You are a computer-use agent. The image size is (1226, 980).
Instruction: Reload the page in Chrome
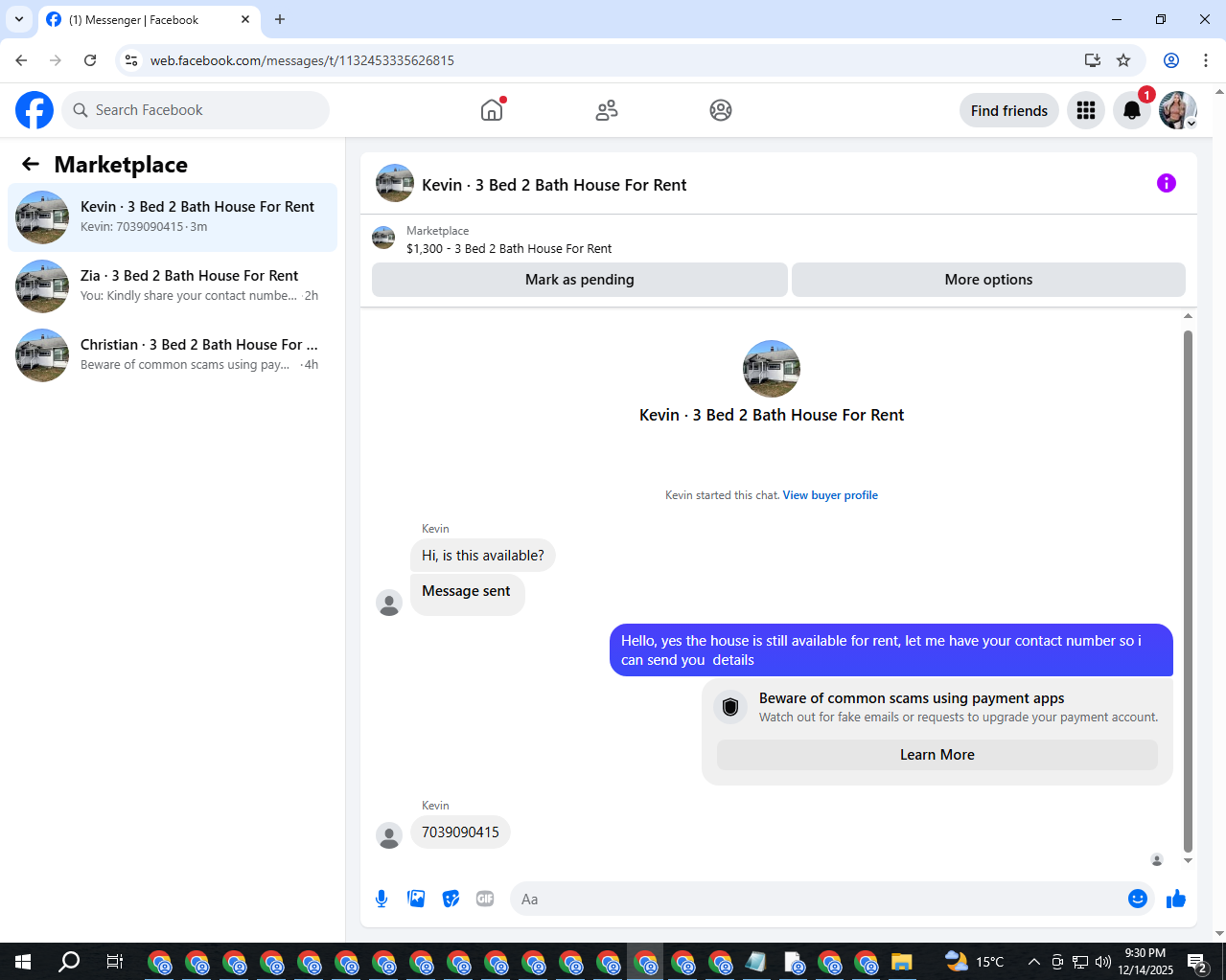click(x=90, y=60)
